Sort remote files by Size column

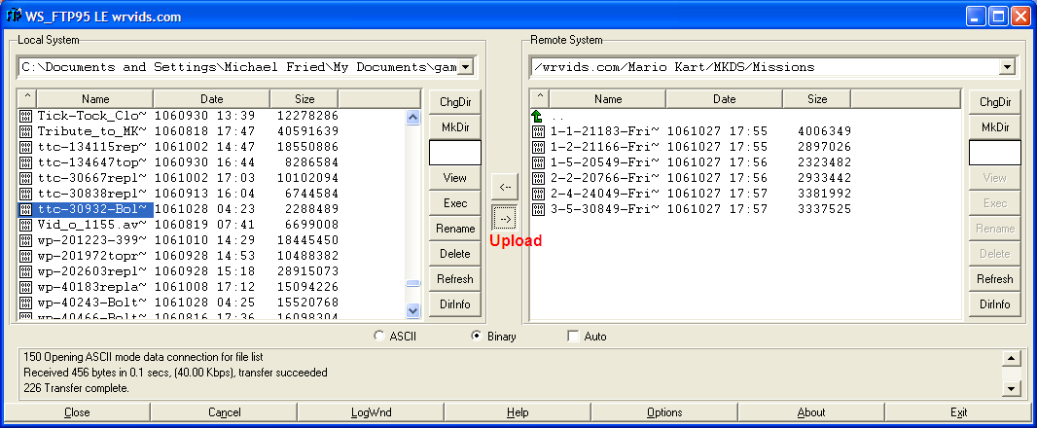[816, 99]
